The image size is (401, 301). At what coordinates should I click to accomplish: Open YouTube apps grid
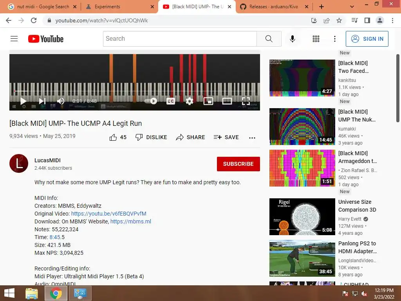click(x=316, y=39)
